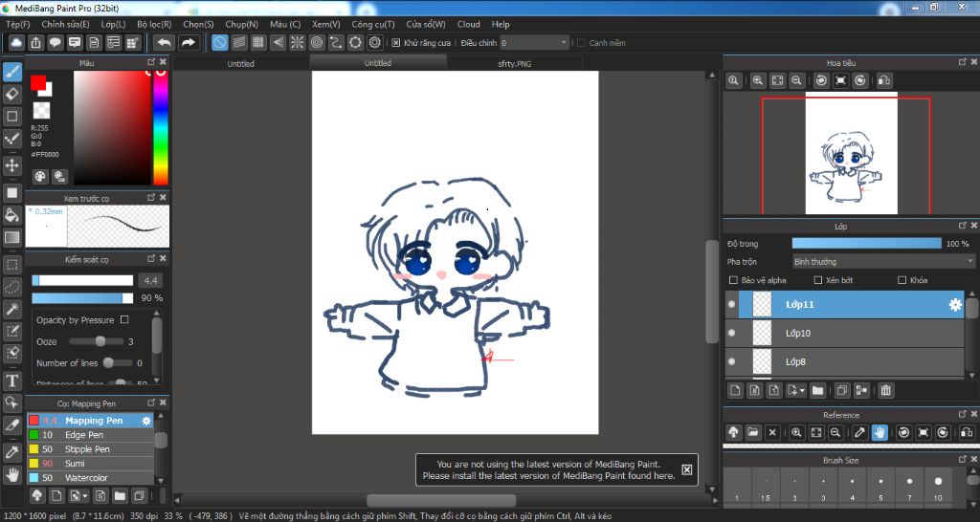Click the Redo arrow button
Screen dimensions: 980x522
pyautogui.click(x=188, y=42)
